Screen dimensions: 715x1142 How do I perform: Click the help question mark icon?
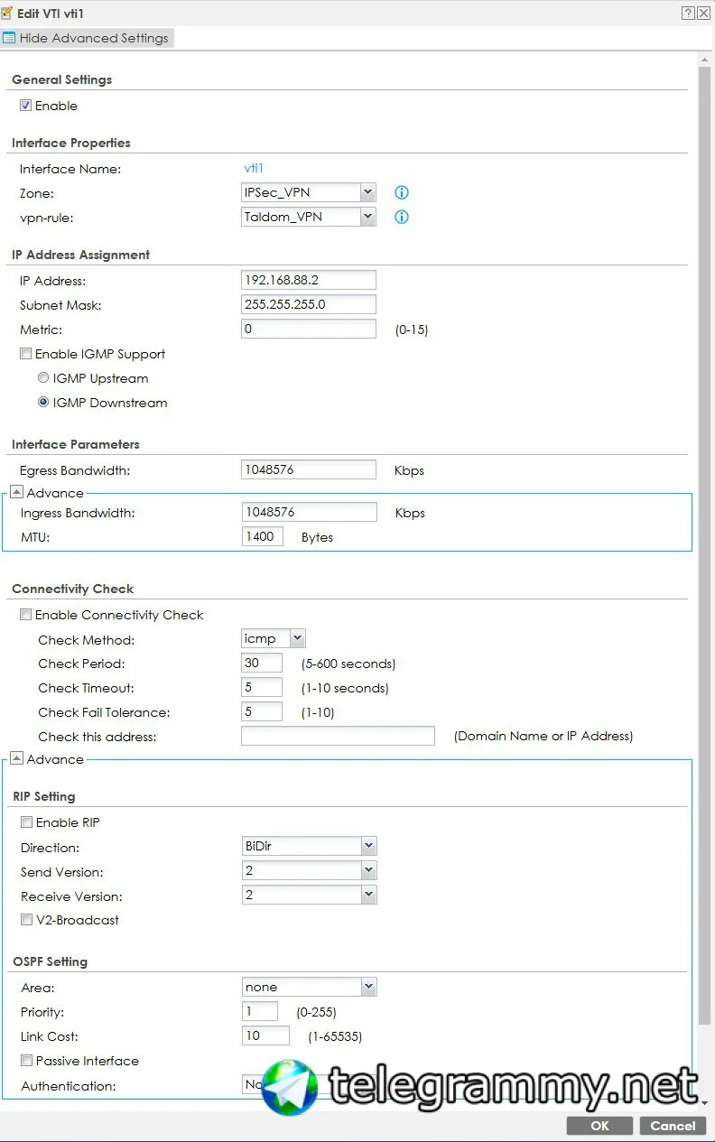point(688,13)
